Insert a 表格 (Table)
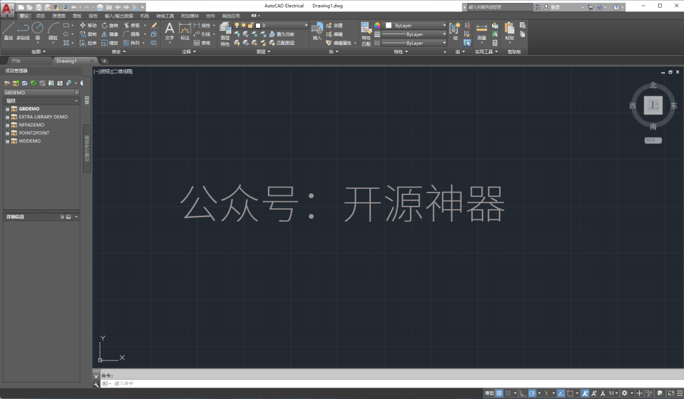 tap(202, 42)
